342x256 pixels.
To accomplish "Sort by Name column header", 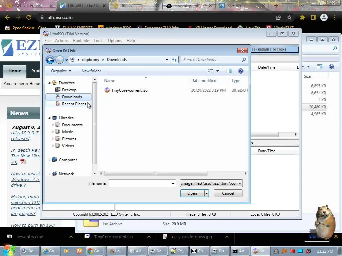I will (110, 81).
